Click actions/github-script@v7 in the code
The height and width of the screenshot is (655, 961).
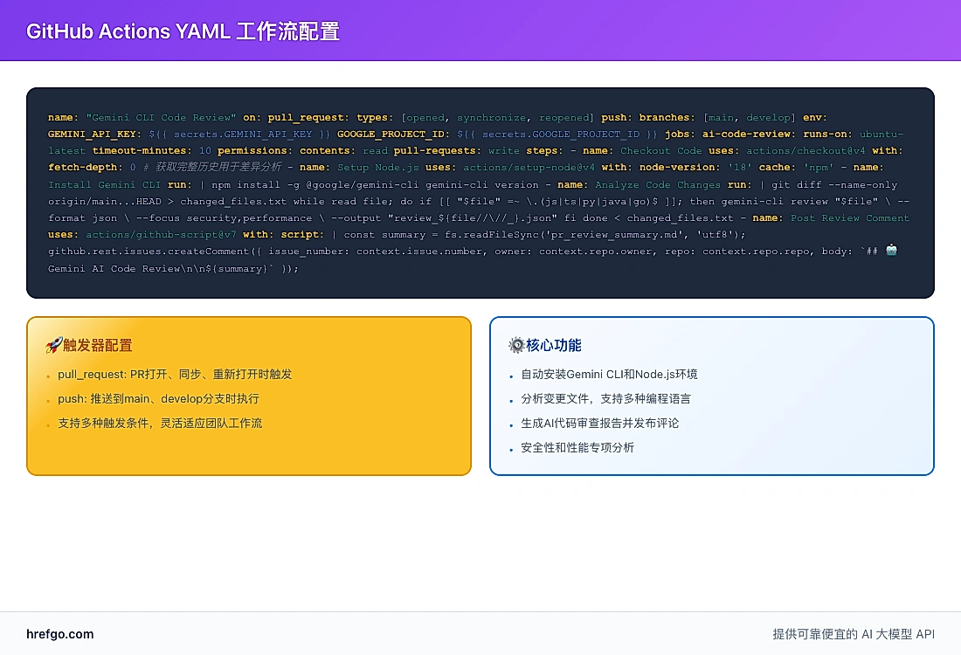point(161,235)
